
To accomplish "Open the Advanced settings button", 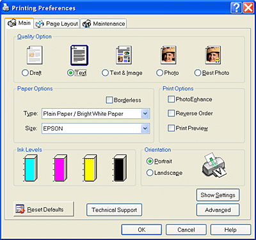I will click(218, 210).
